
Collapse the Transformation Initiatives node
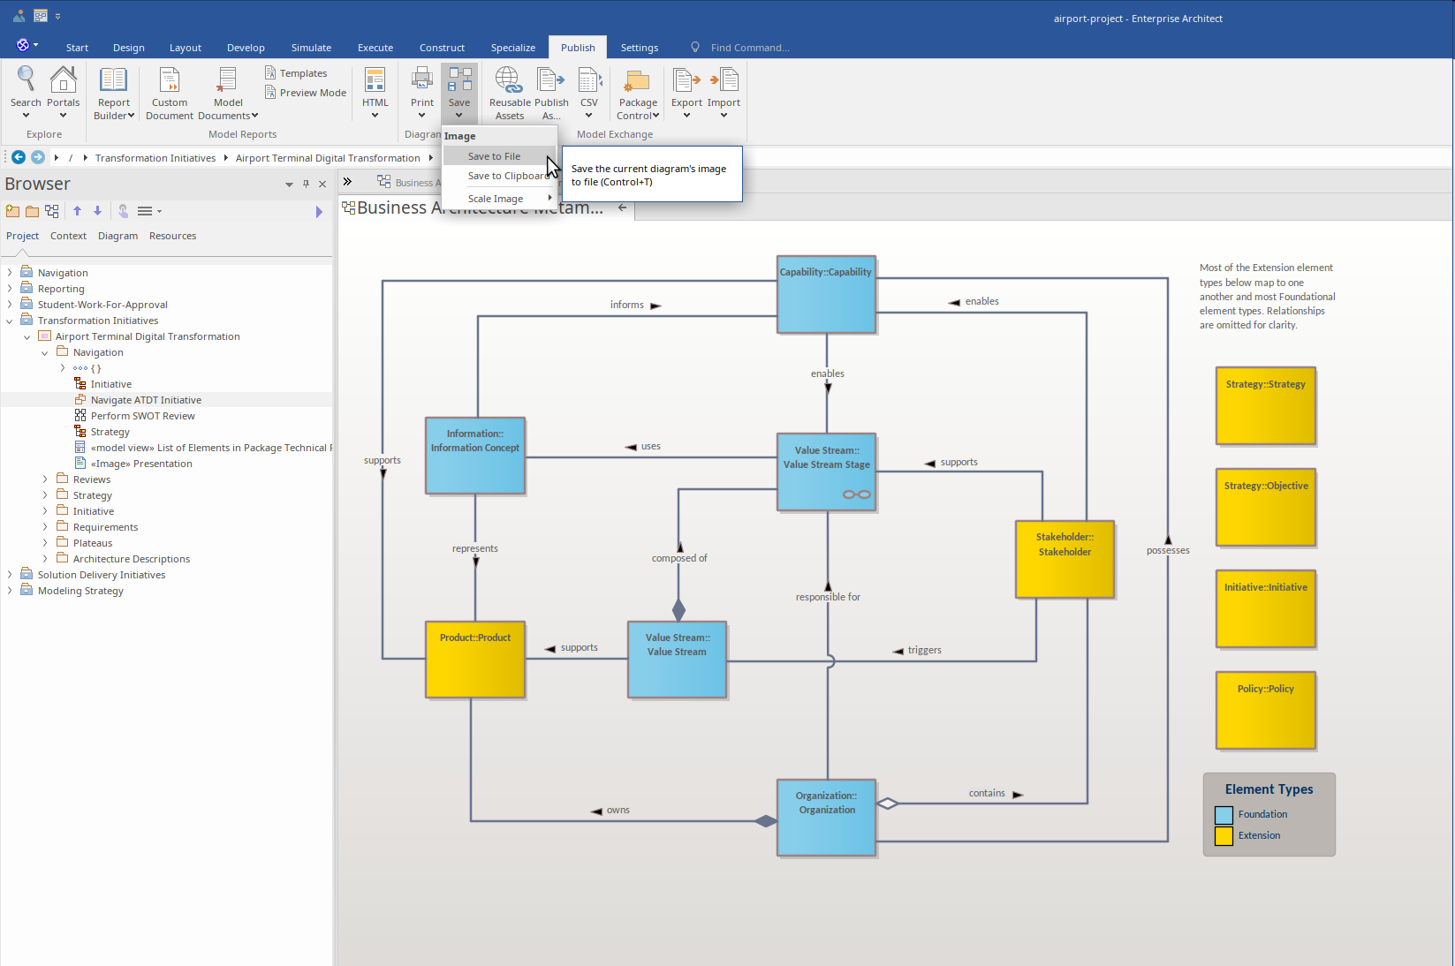[10, 321]
